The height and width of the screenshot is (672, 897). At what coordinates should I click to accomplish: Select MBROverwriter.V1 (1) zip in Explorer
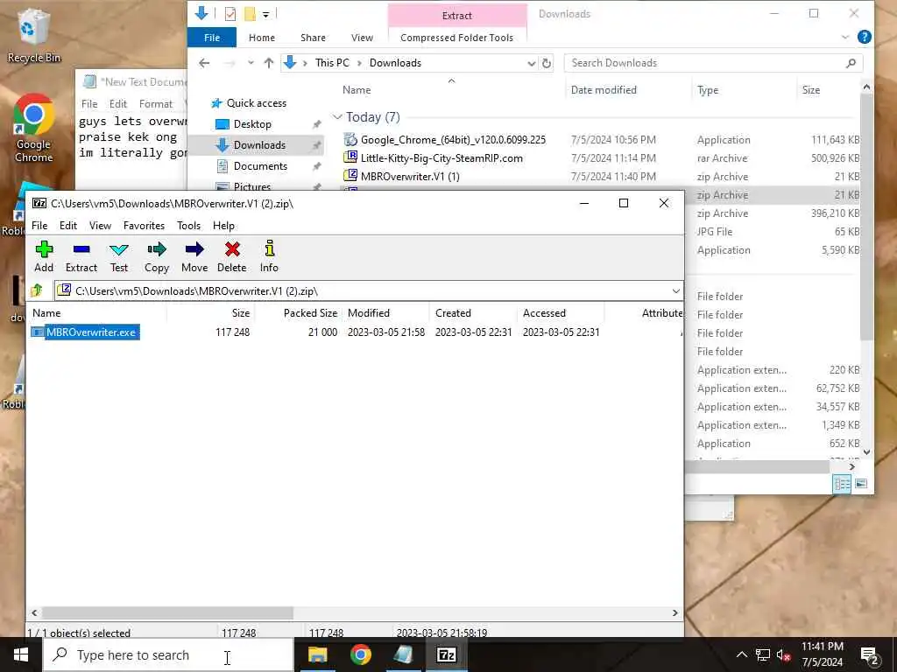click(410, 177)
